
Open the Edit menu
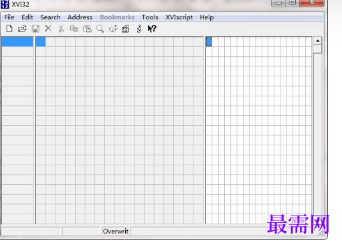point(27,17)
